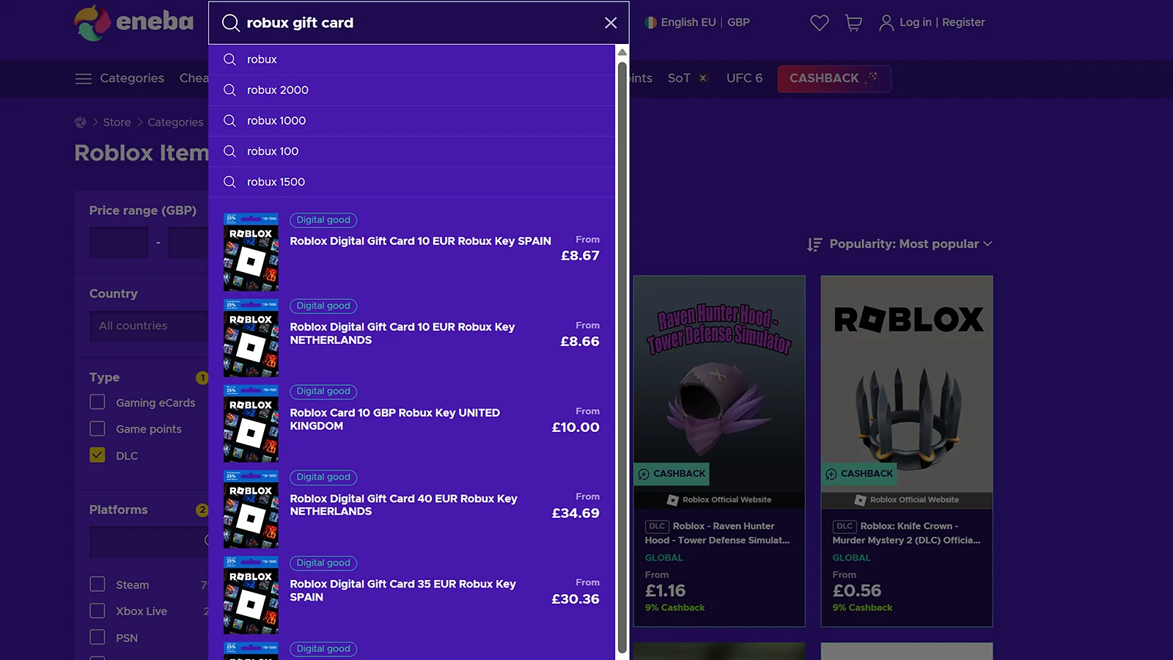Select the 'robux 1000' suggestion
The width and height of the screenshot is (1173, 660).
click(412, 121)
